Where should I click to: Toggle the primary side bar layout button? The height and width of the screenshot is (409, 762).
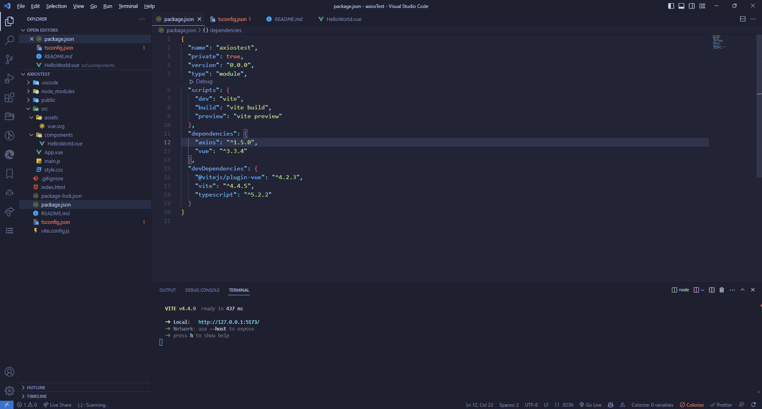[x=671, y=6]
